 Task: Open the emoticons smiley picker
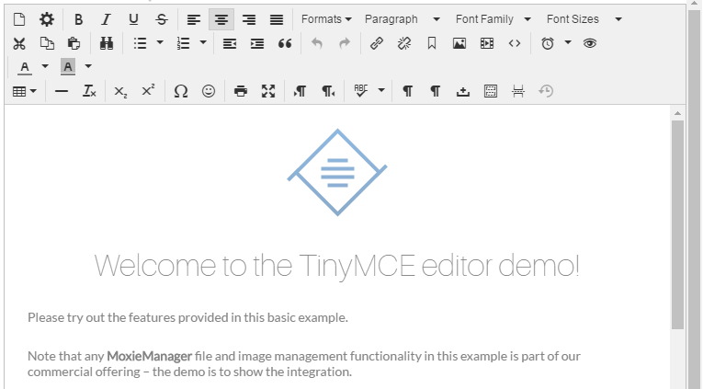[x=209, y=91]
